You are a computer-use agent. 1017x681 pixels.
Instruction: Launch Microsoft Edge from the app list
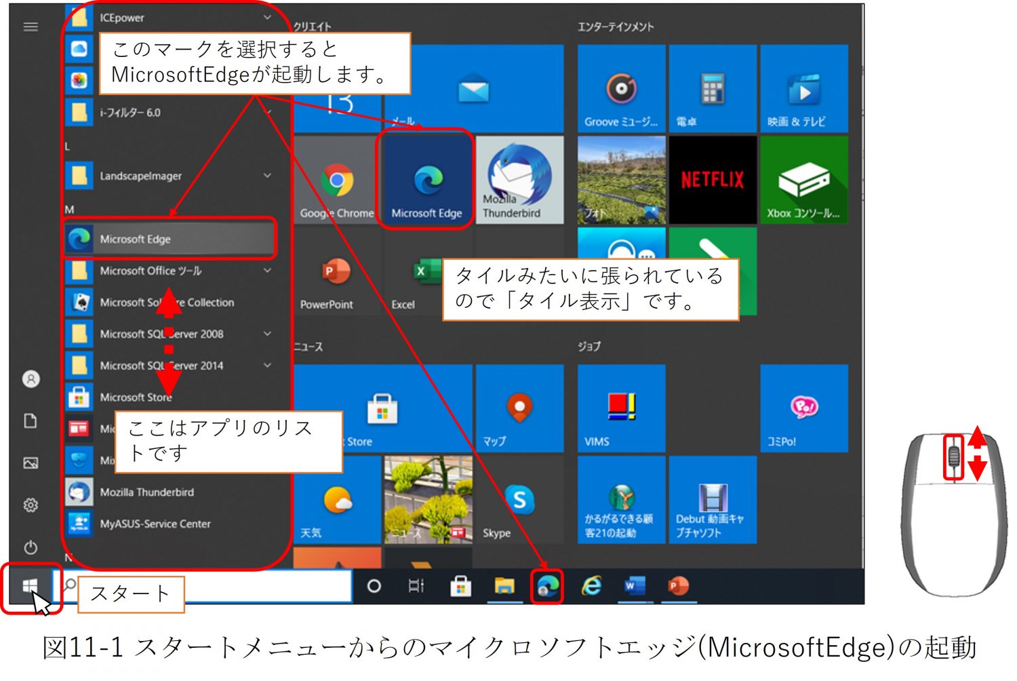(x=170, y=239)
